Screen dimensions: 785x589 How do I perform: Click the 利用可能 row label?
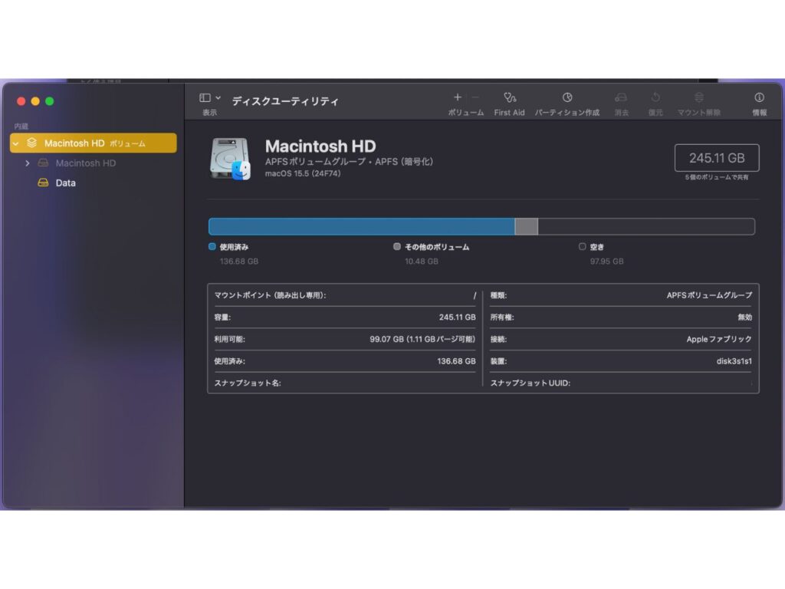pyautogui.click(x=230, y=340)
